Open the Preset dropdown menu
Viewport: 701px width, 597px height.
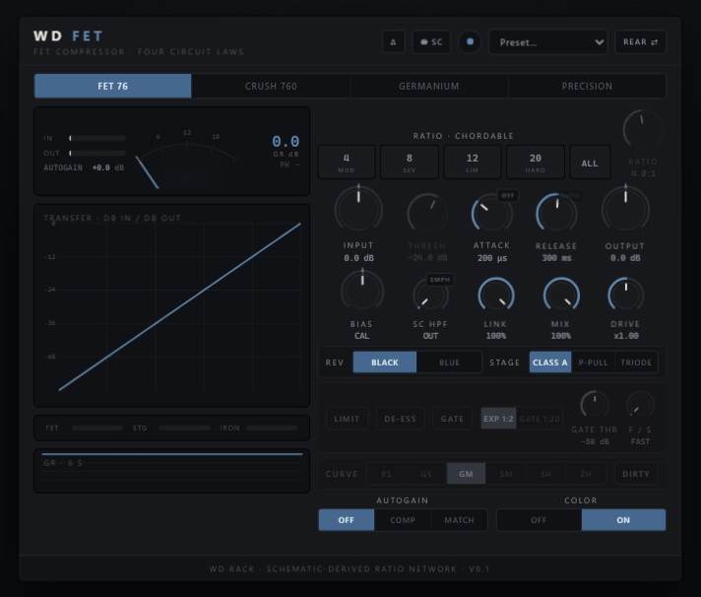[548, 42]
